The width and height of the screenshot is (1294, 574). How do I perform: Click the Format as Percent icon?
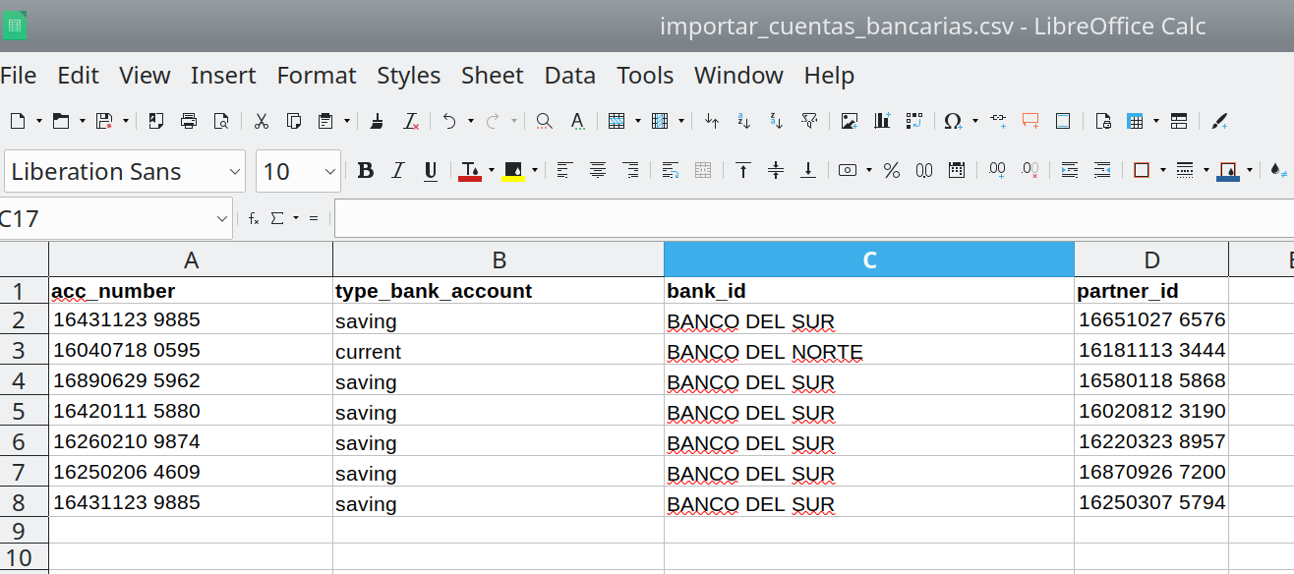coord(892,171)
